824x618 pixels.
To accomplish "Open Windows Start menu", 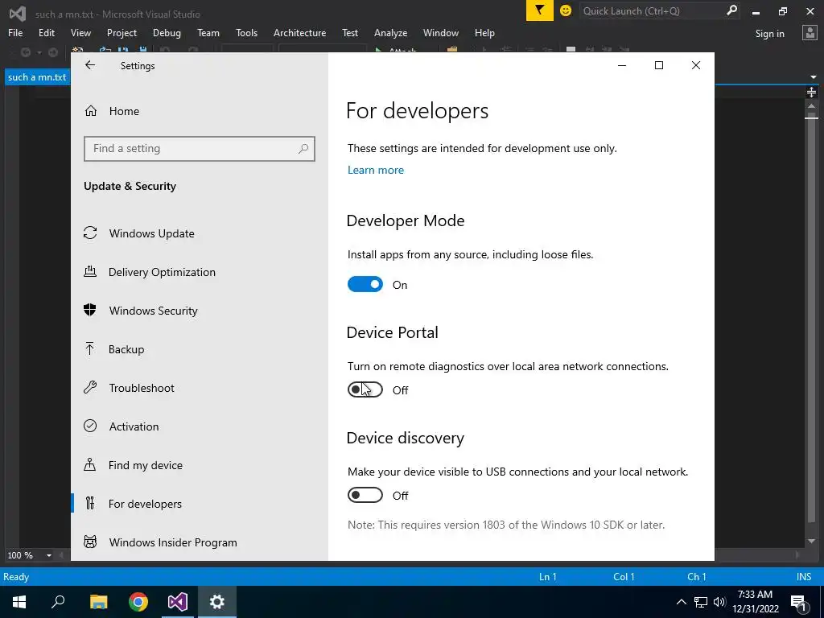I will click(x=19, y=602).
